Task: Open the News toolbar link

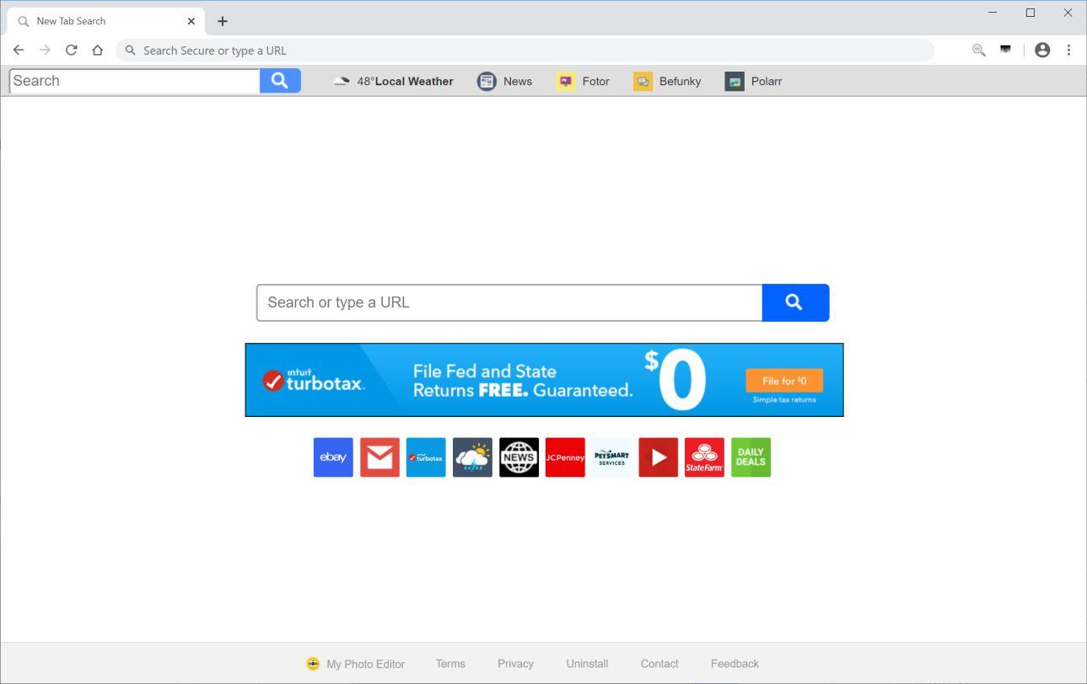Action: coord(505,82)
